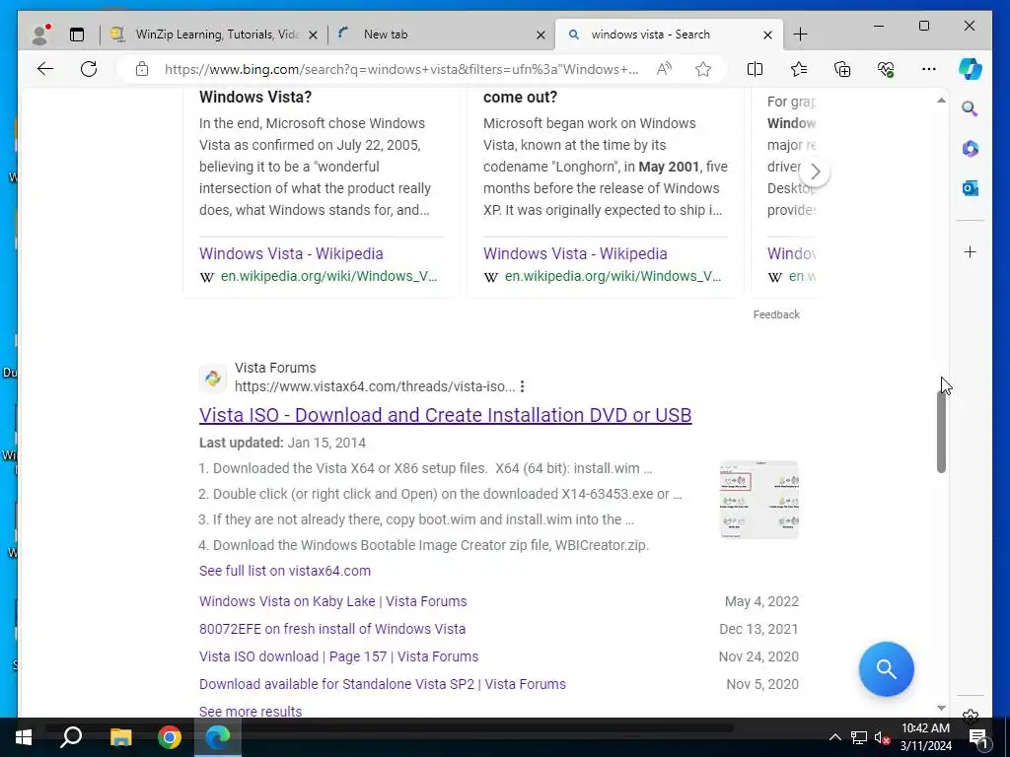
Task: Open the Vista ISO result thumbnail image
Action: 758,500
